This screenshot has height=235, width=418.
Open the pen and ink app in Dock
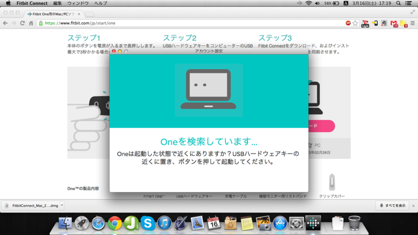click(x=181, y=223)
